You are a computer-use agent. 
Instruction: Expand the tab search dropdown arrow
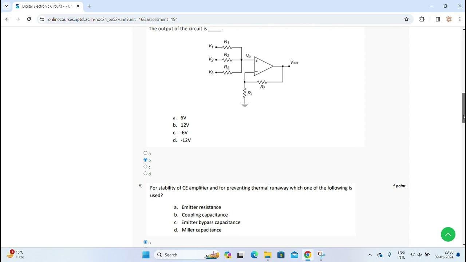[6, 6]
